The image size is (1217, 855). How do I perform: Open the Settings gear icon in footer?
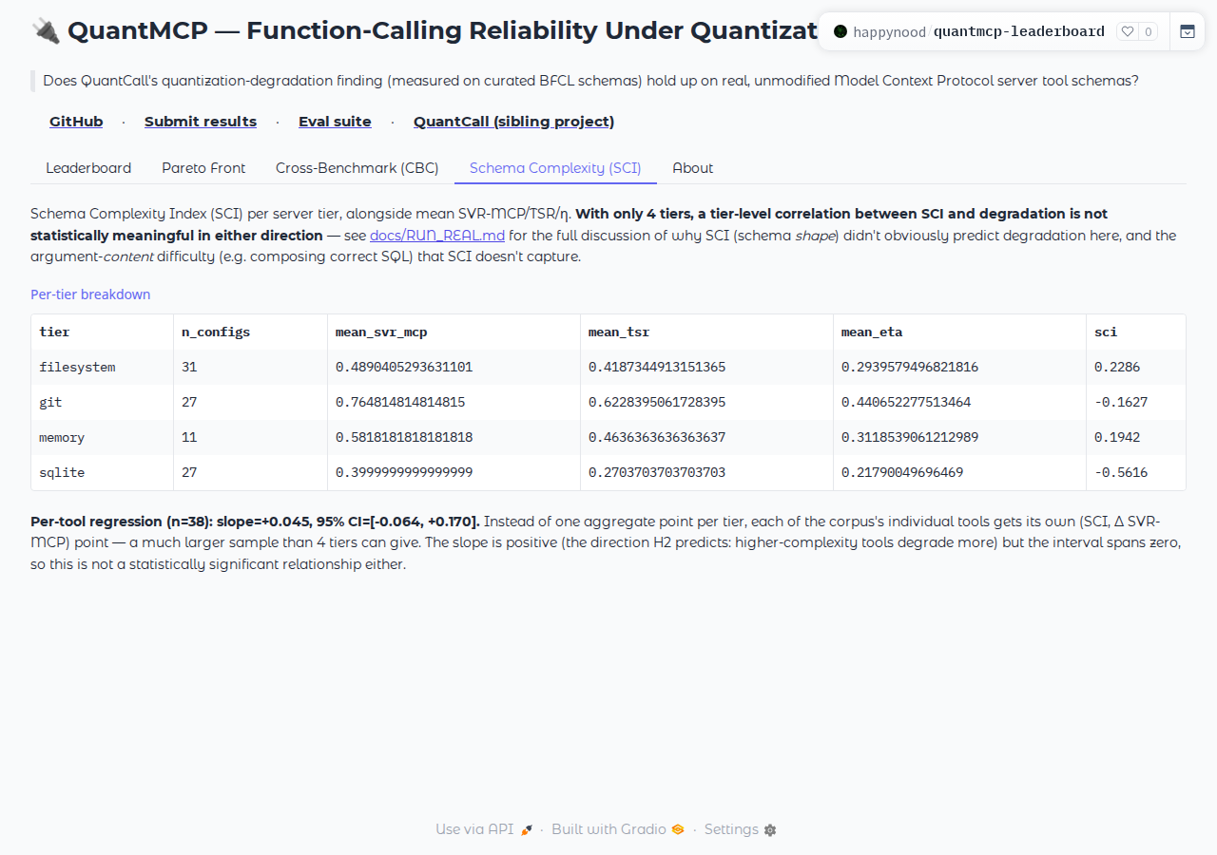tap(770, 829)
